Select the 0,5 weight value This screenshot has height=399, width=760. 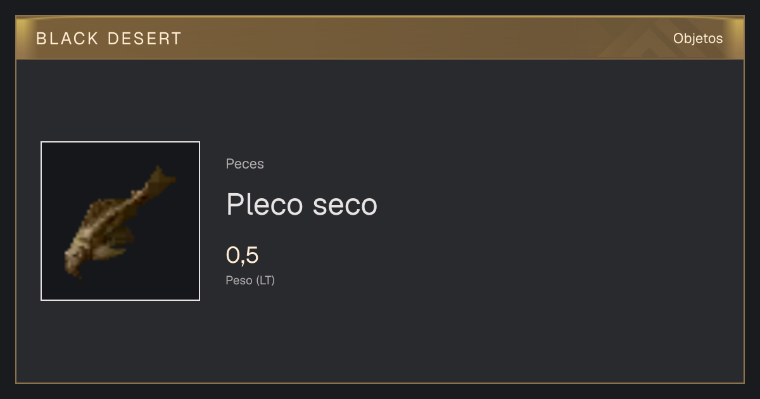pos(243,255)
